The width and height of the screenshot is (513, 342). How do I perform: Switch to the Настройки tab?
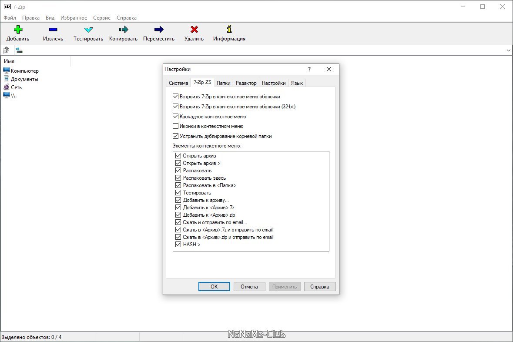coord(274,83)
